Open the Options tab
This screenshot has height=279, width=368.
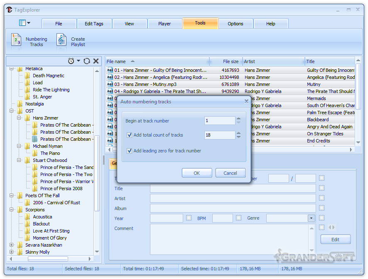coord(236,24)
